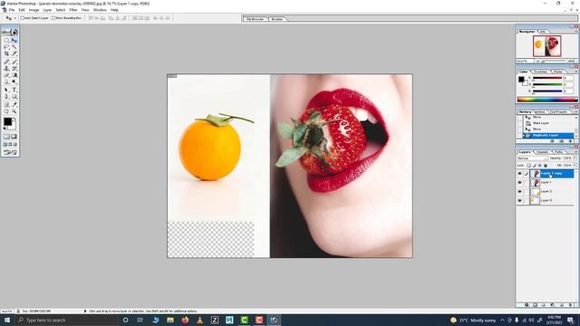Add layer style from Layers panel bottom
Image resolution: width=580 pixels, height=326 pixels.
coord(527,305)
